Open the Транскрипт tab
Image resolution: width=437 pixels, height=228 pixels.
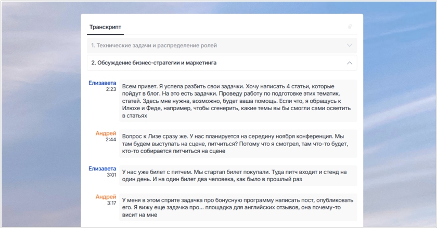(106, 26)
